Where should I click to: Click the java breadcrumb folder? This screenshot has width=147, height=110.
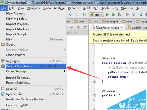79,21
